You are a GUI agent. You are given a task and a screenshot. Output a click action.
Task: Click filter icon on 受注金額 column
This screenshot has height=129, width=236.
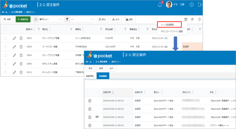(125, 29)
